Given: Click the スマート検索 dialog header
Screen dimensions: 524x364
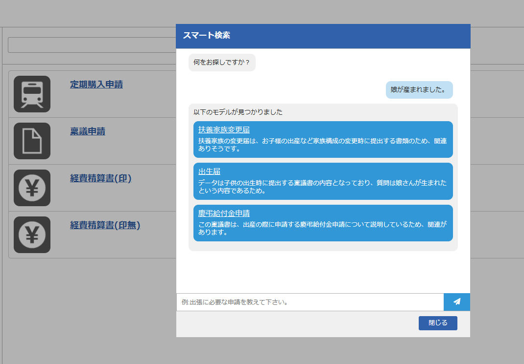Looking at the screenshot, I should 323,36.
